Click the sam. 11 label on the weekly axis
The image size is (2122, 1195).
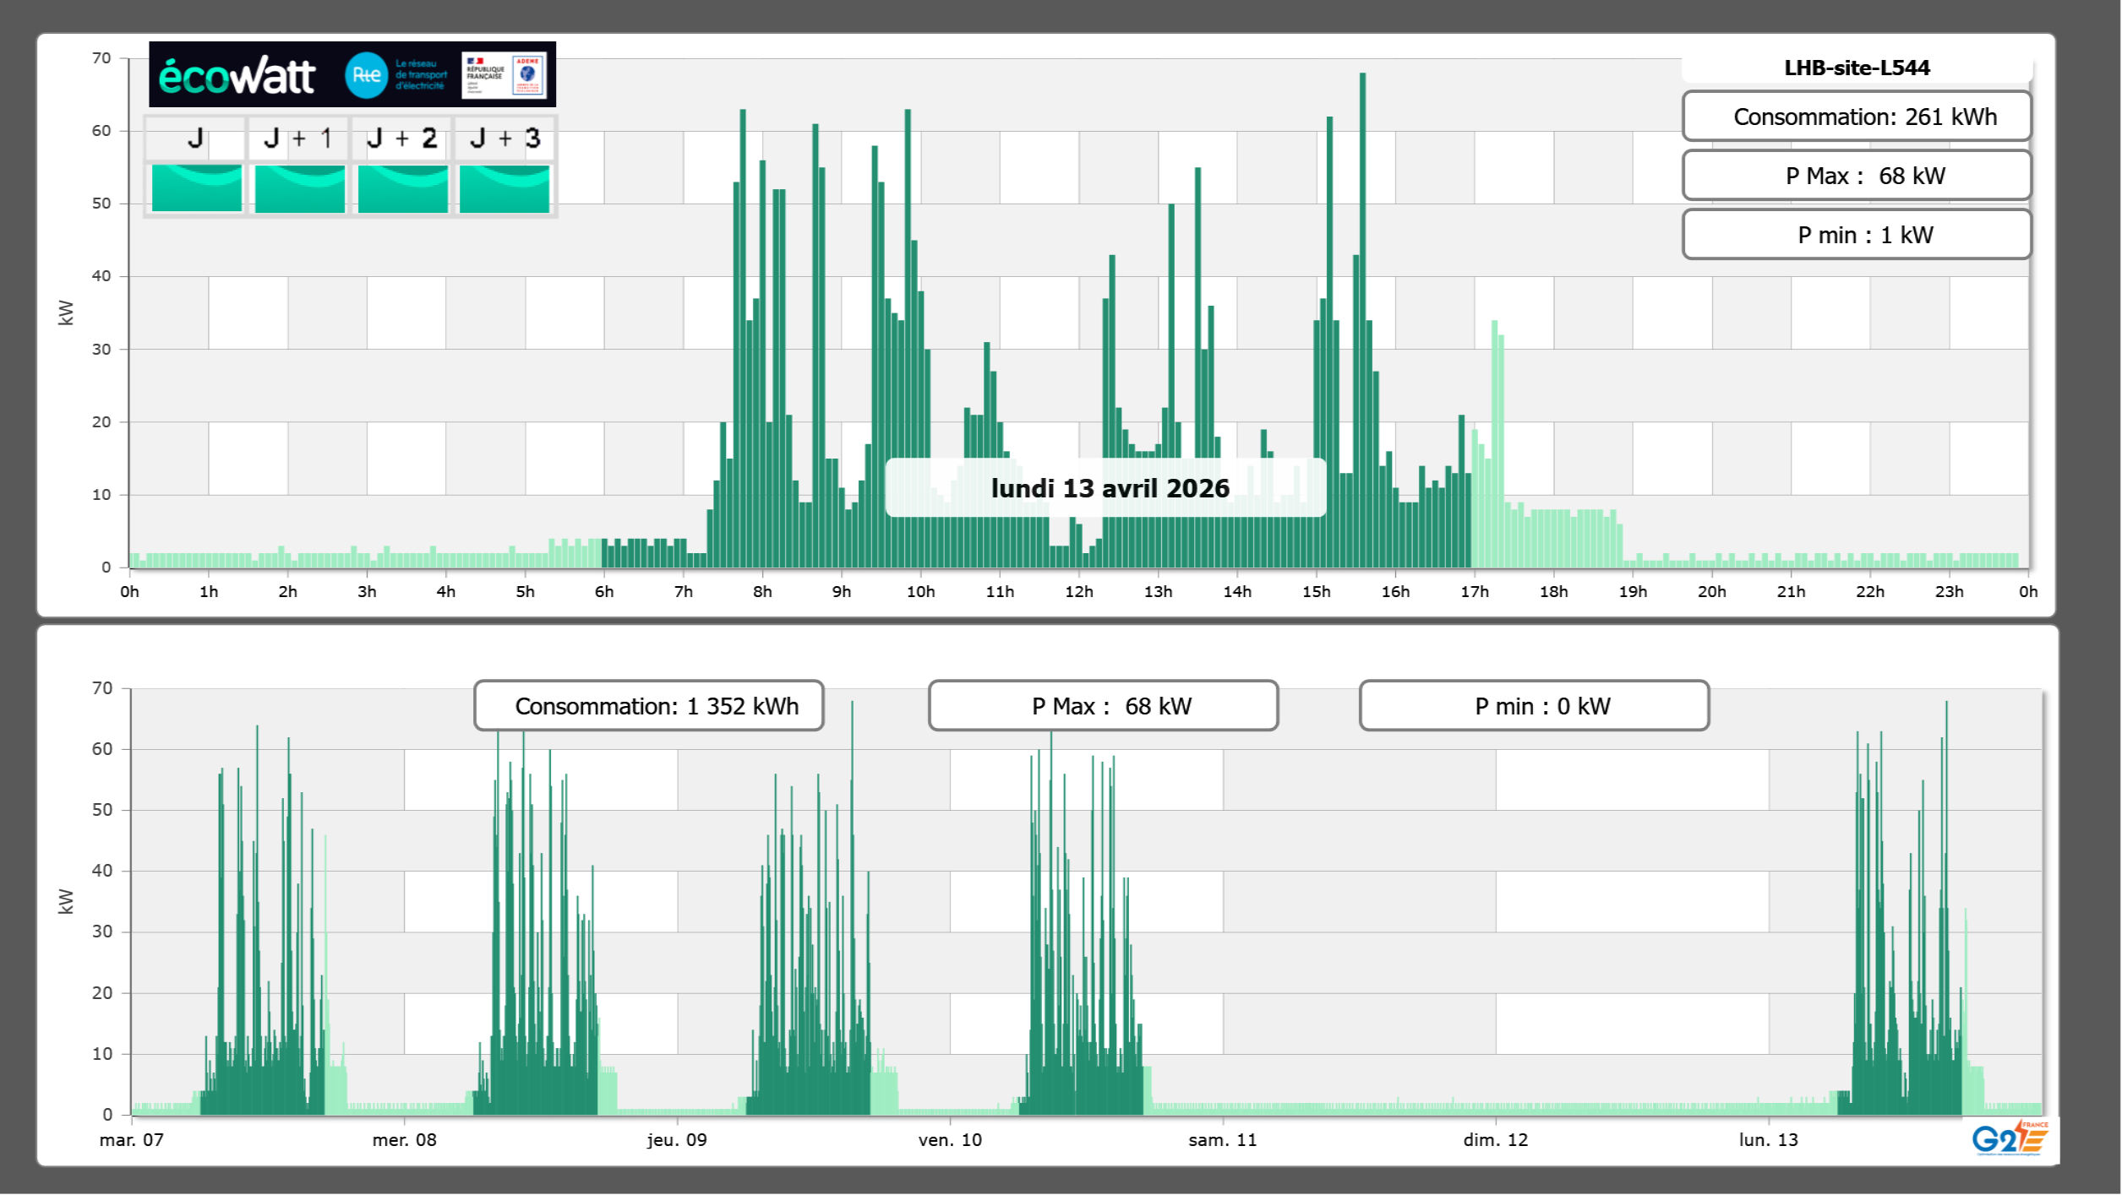(1222, 1140)
